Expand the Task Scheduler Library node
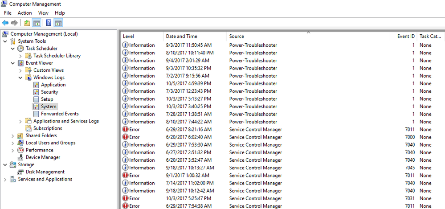This screenshot has width=445, height=209. pos(20,56)
